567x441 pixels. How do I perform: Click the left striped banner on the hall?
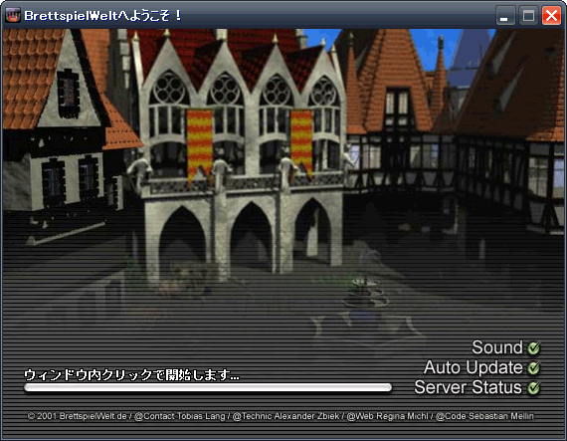click(199, 144)
